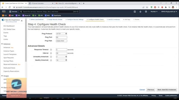This screenshot has height=100, width=179.
Task: Open a new browser tab
Action: click(x=84, y=3)
